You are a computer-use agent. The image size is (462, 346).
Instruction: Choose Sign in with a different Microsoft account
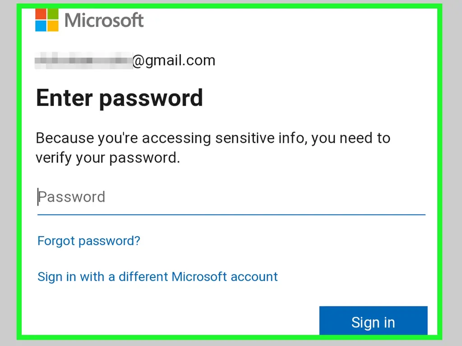click(157, 277)
